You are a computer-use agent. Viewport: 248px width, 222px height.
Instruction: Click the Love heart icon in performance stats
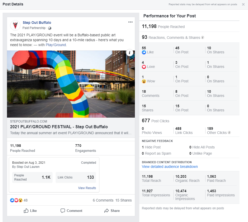144,67
